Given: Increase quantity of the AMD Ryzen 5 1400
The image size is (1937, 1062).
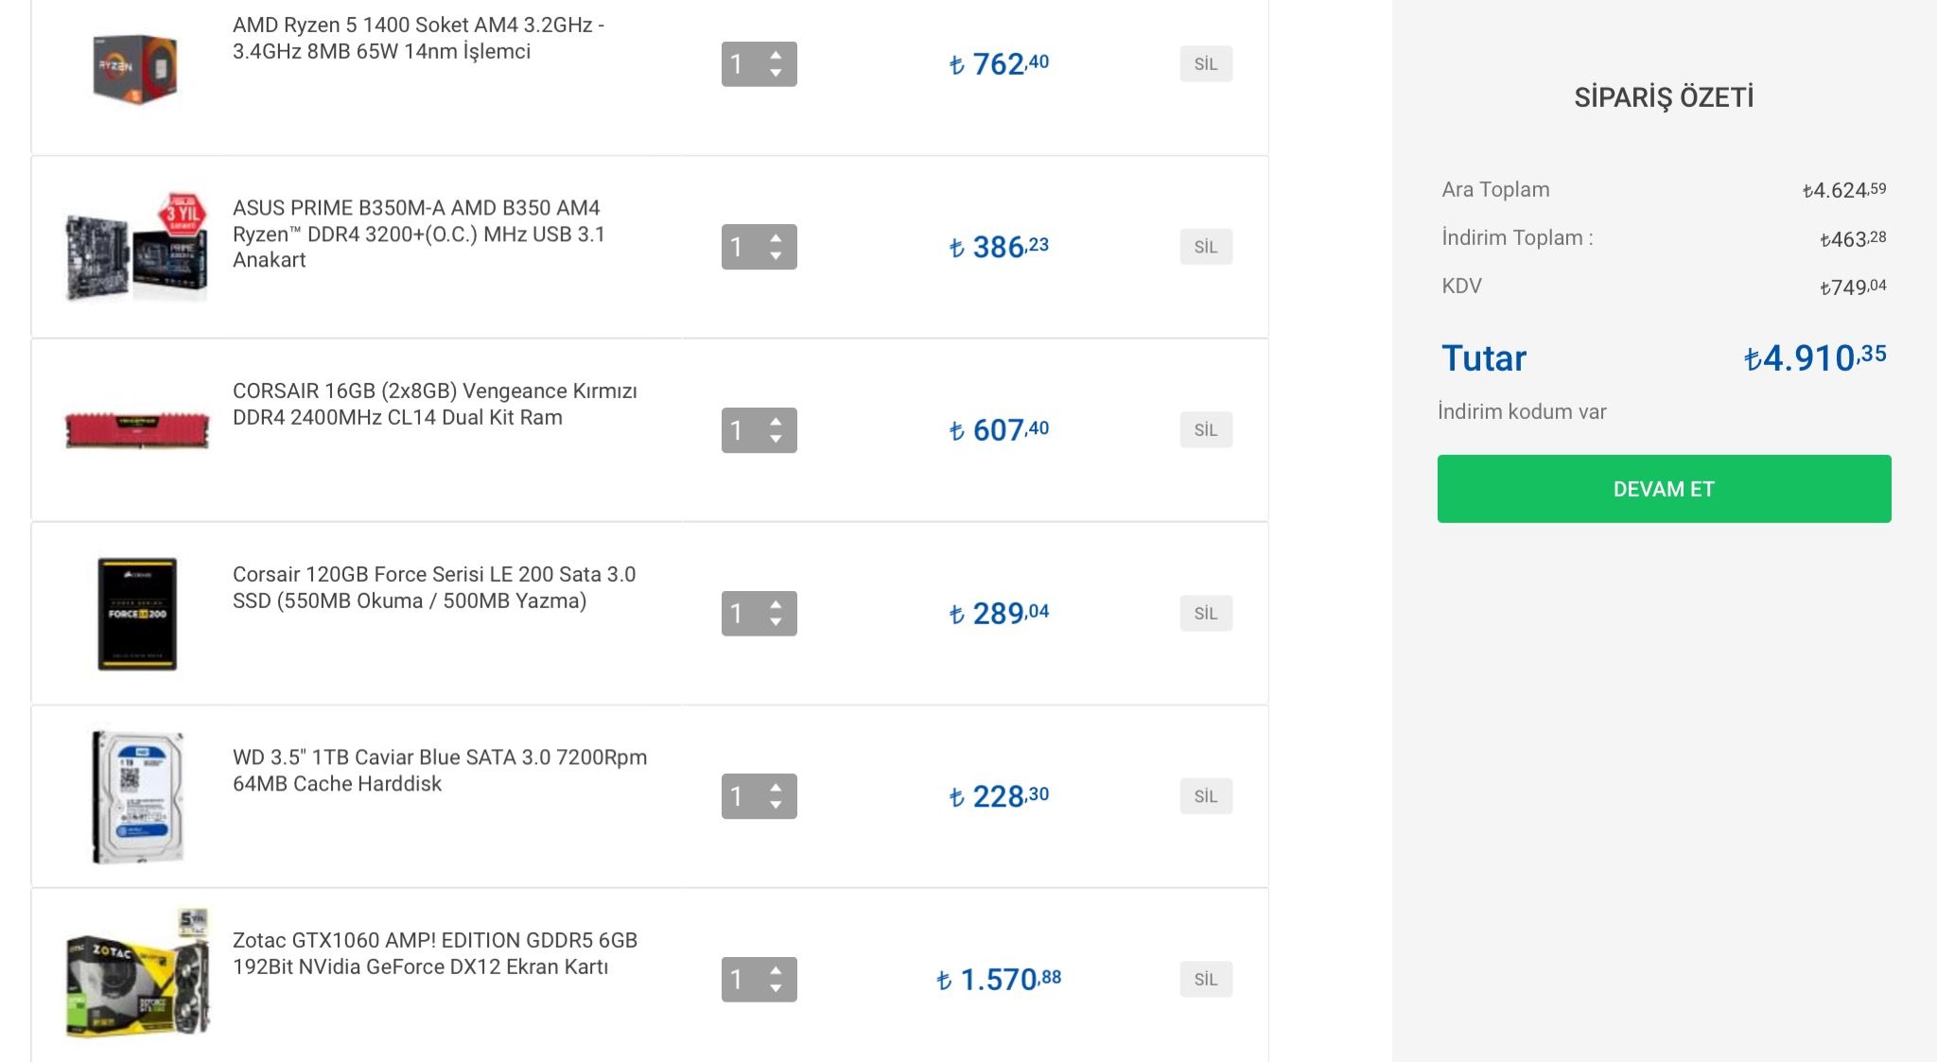Looking at the screenshot, I should click(x=776, y=55).
